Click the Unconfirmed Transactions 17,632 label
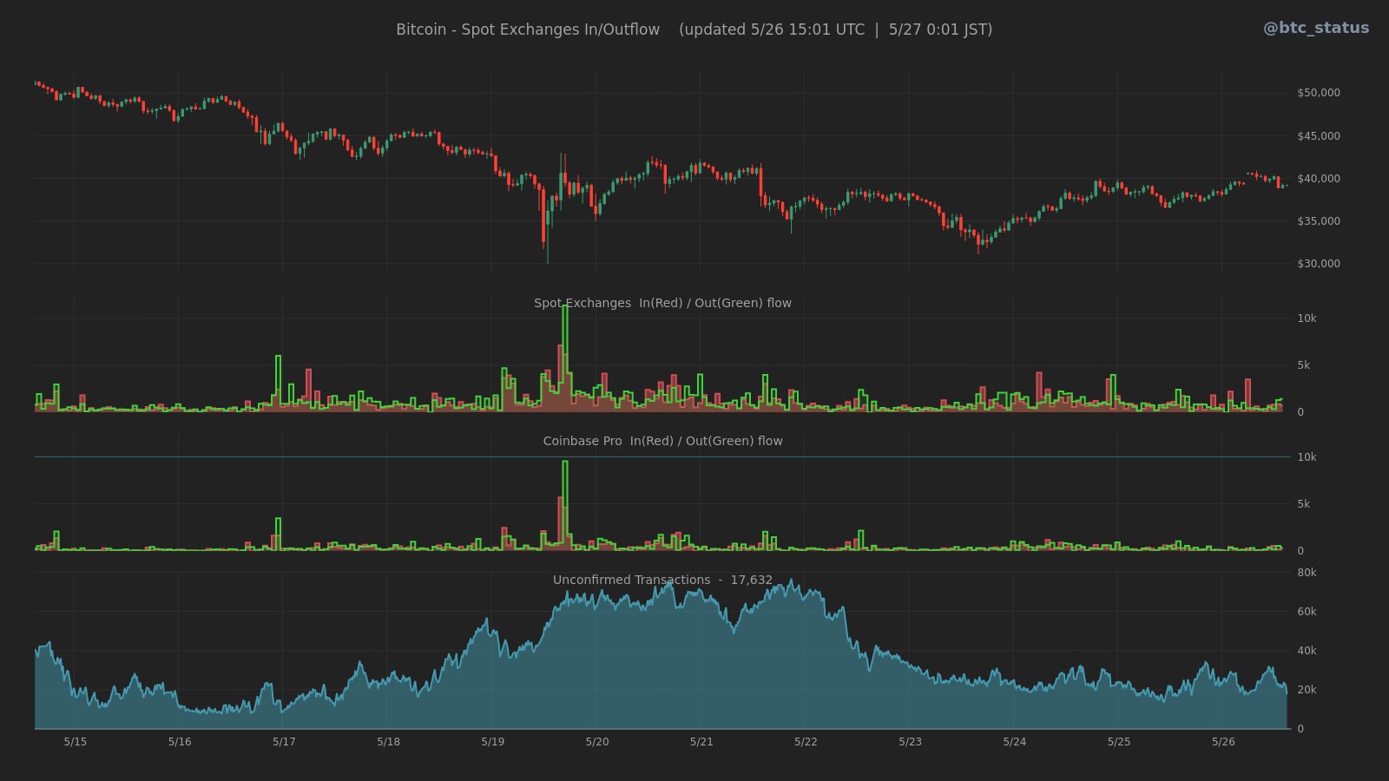 coord(663,580)
